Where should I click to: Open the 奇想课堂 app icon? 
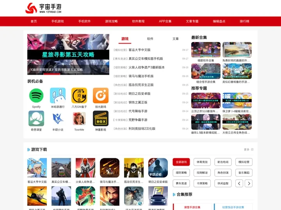click(x=36, y=118)
